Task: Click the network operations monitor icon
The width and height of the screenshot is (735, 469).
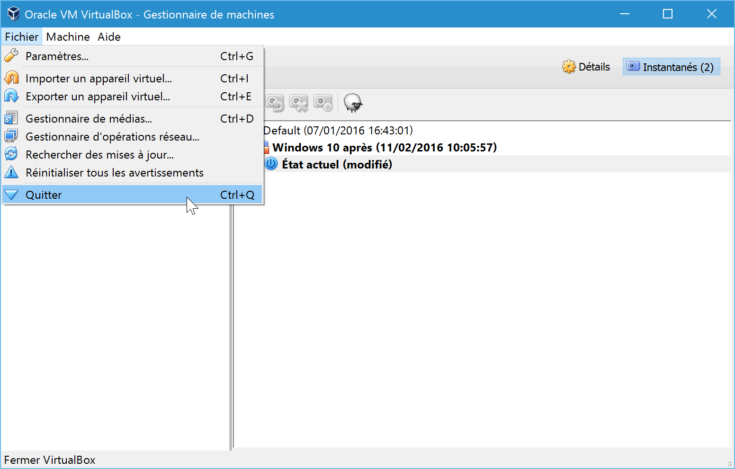Action: 11,136
